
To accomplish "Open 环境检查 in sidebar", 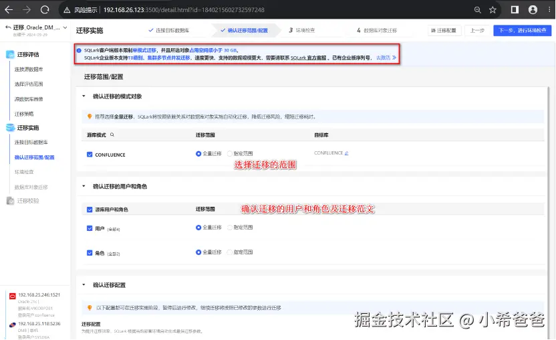I will click(x=24, y=172).
